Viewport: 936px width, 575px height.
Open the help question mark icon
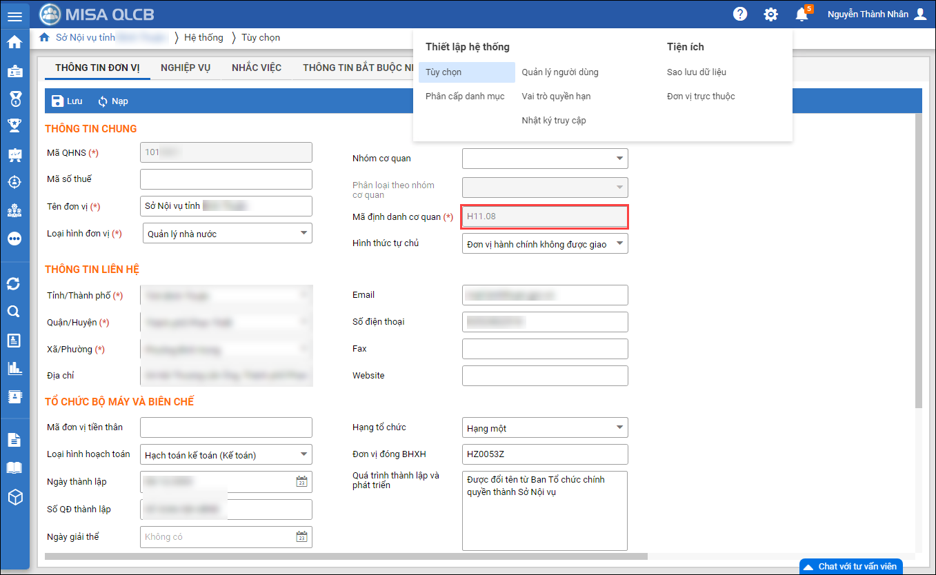(740, 14)
